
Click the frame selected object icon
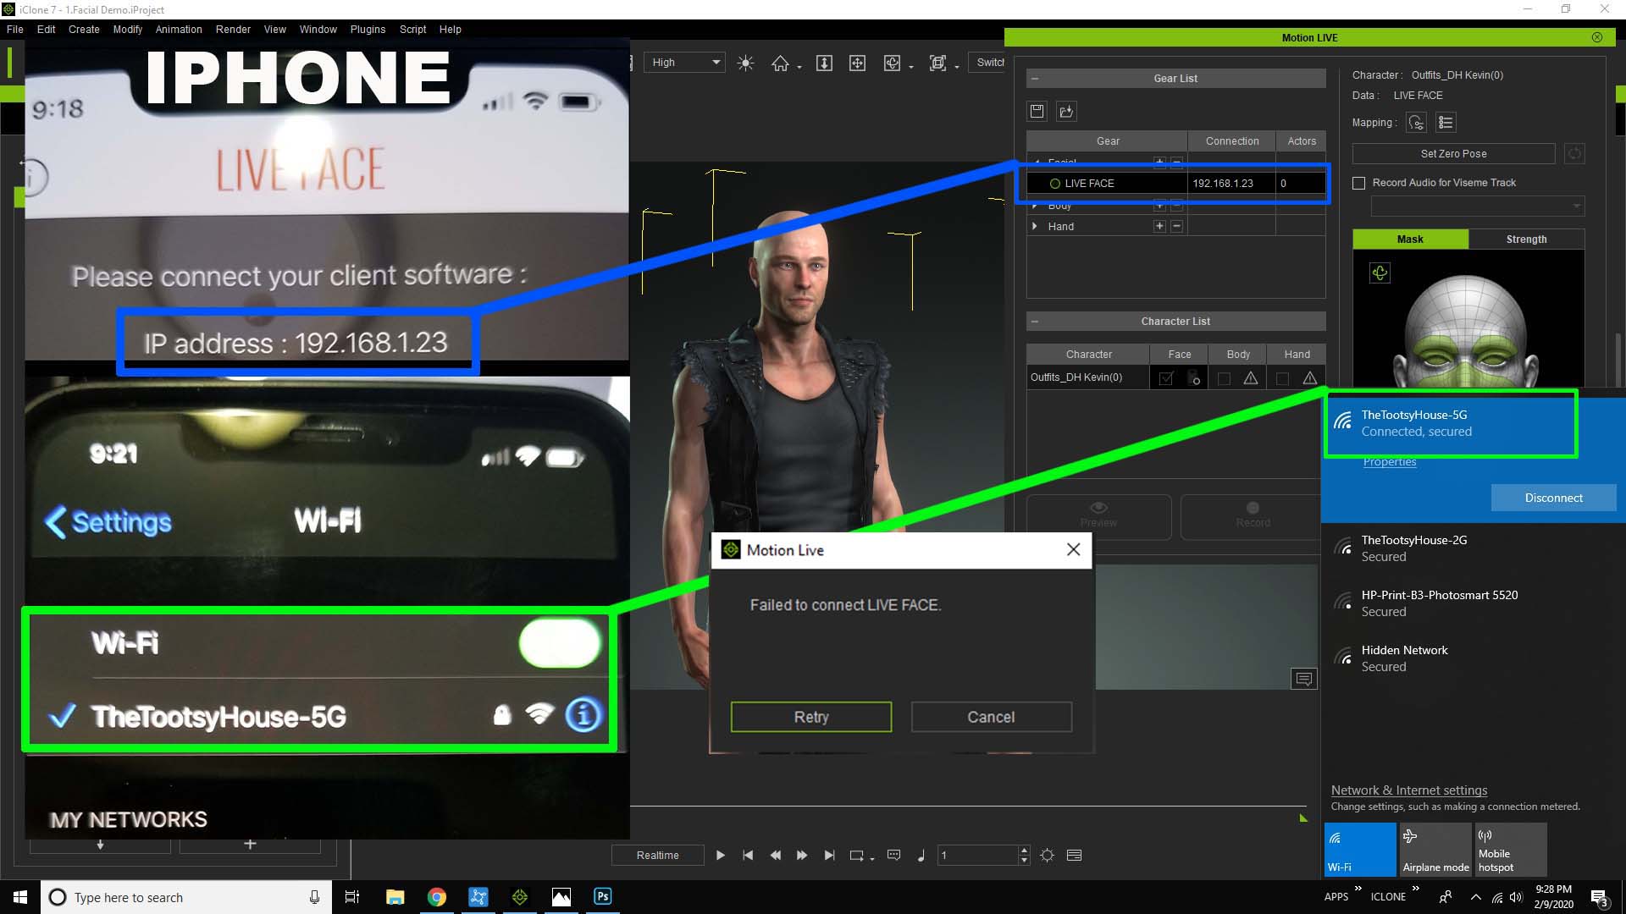937,63
